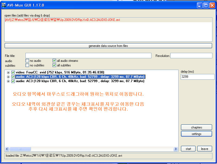Screen dimensions: 217x164
Task: Click the Resolution input field
Action: 191,56
